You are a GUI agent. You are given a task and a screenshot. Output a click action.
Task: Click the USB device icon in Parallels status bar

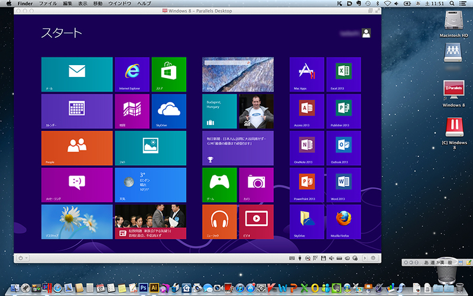pos(300,258)
